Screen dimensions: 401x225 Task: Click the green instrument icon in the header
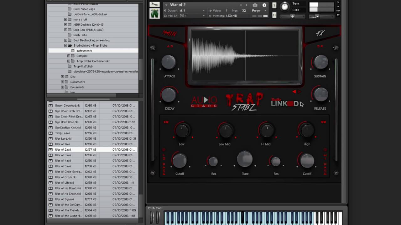[154, 13]
